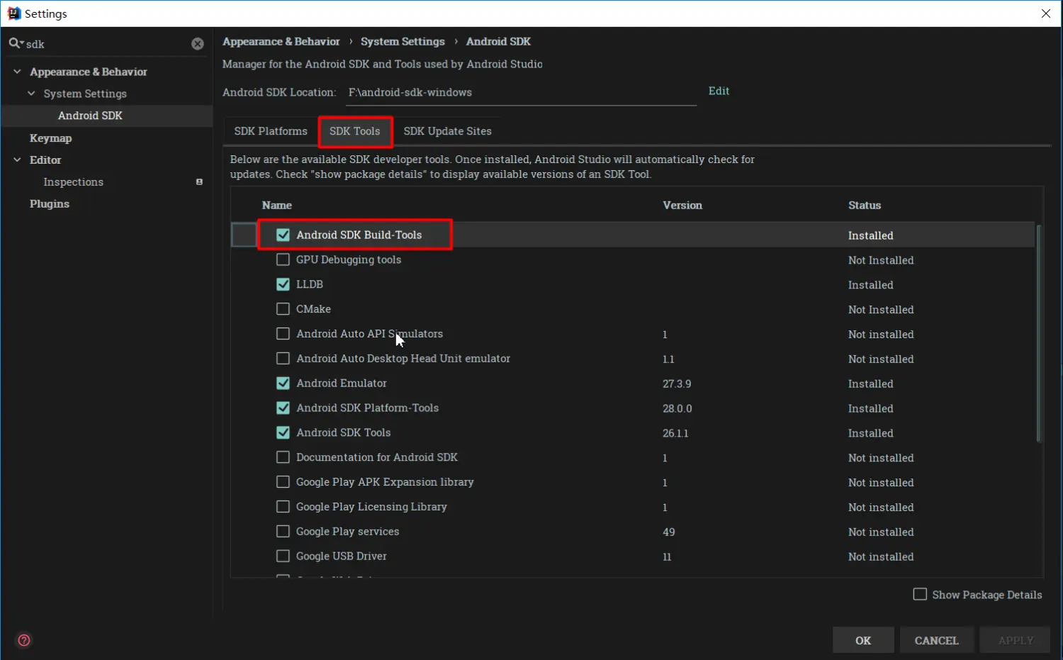Viewport: 1063px width, 660px height.
Task: Check Android Auto Desktop Head Unit emulator
Action: tap(283, 359)
